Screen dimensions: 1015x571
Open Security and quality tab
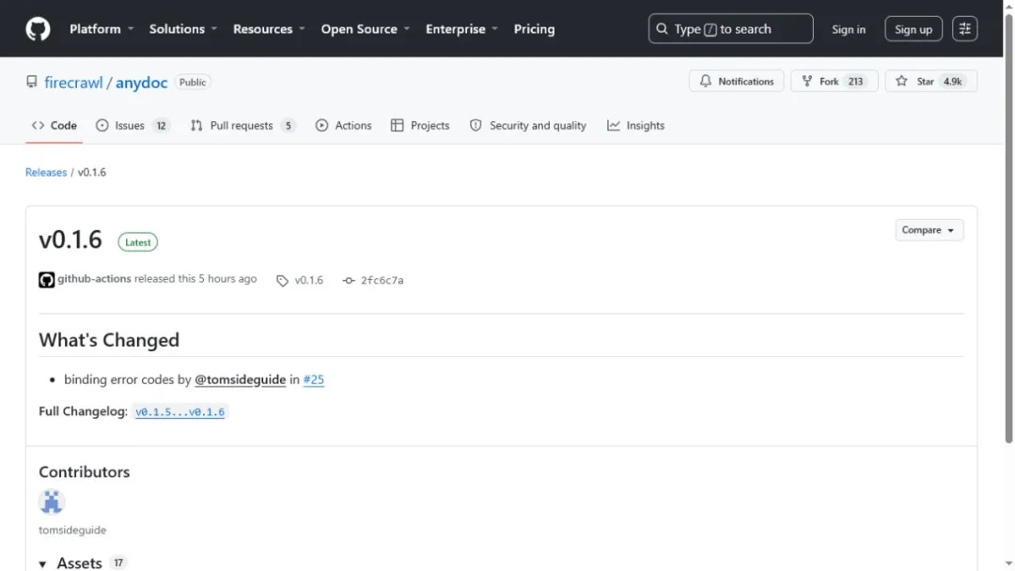click(x=527, y=126)
